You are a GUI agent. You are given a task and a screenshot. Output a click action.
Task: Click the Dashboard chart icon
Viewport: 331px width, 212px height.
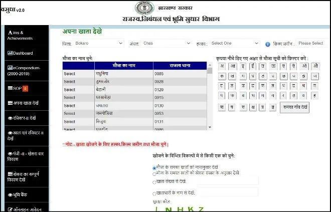click(x=10, y=53)
